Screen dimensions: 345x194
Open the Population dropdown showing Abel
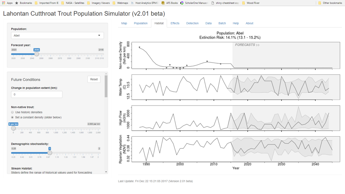click(x=57, y=35)
